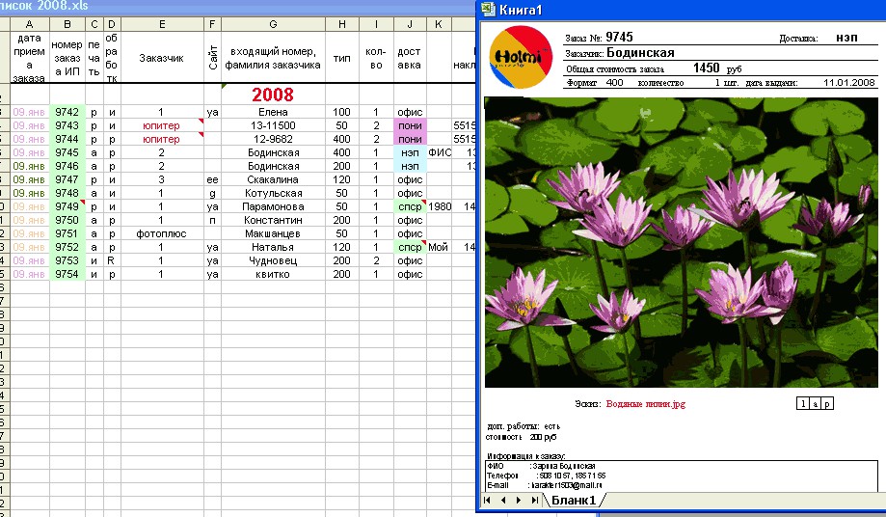Select спср cell in row 9752
Viewport: 886px width, 517px height.
tap(410, 247)
